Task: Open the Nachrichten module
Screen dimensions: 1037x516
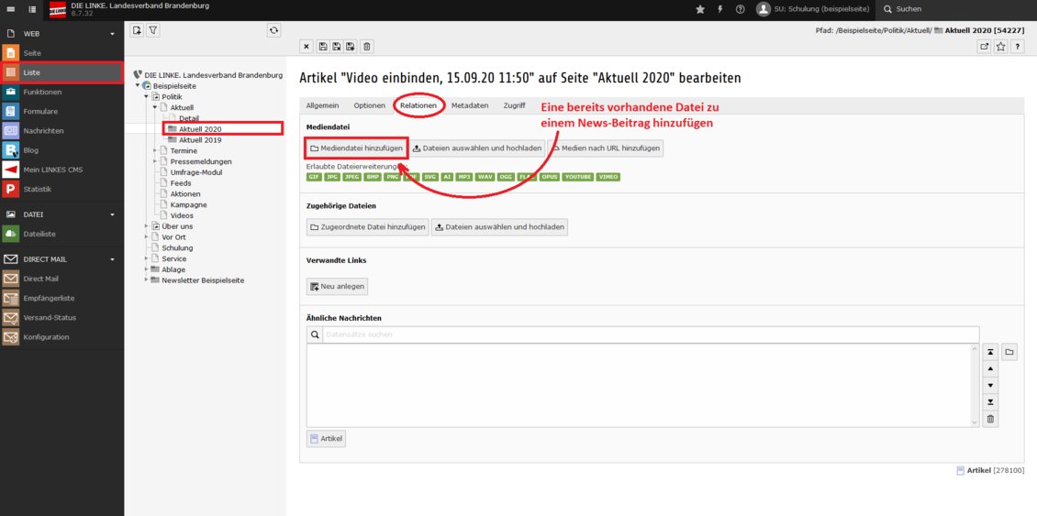Action: [x=61, y=131]
